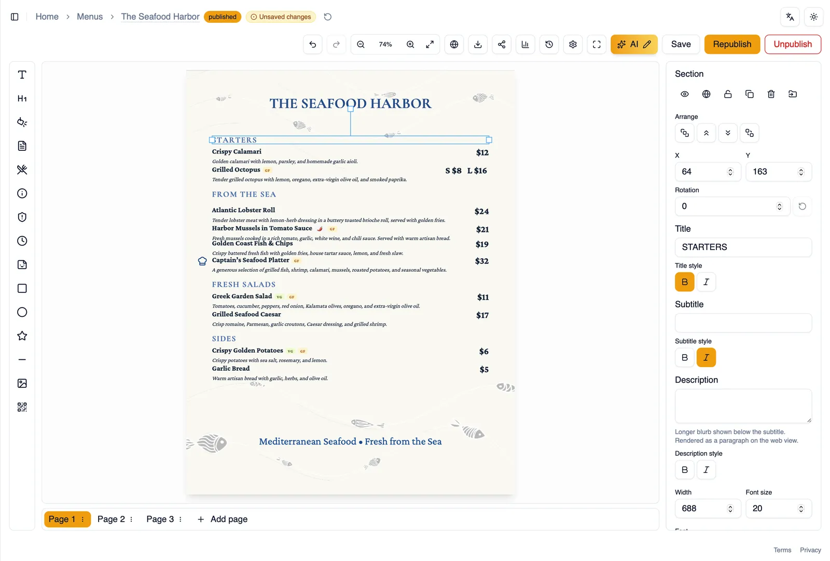Viewport: 830px width, 561px height.
Task: Toggle italic for Title style
Action: coord(706,282)
